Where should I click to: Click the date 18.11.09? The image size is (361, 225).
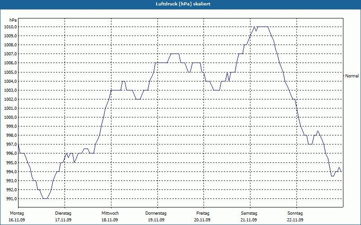coord(110,220)
